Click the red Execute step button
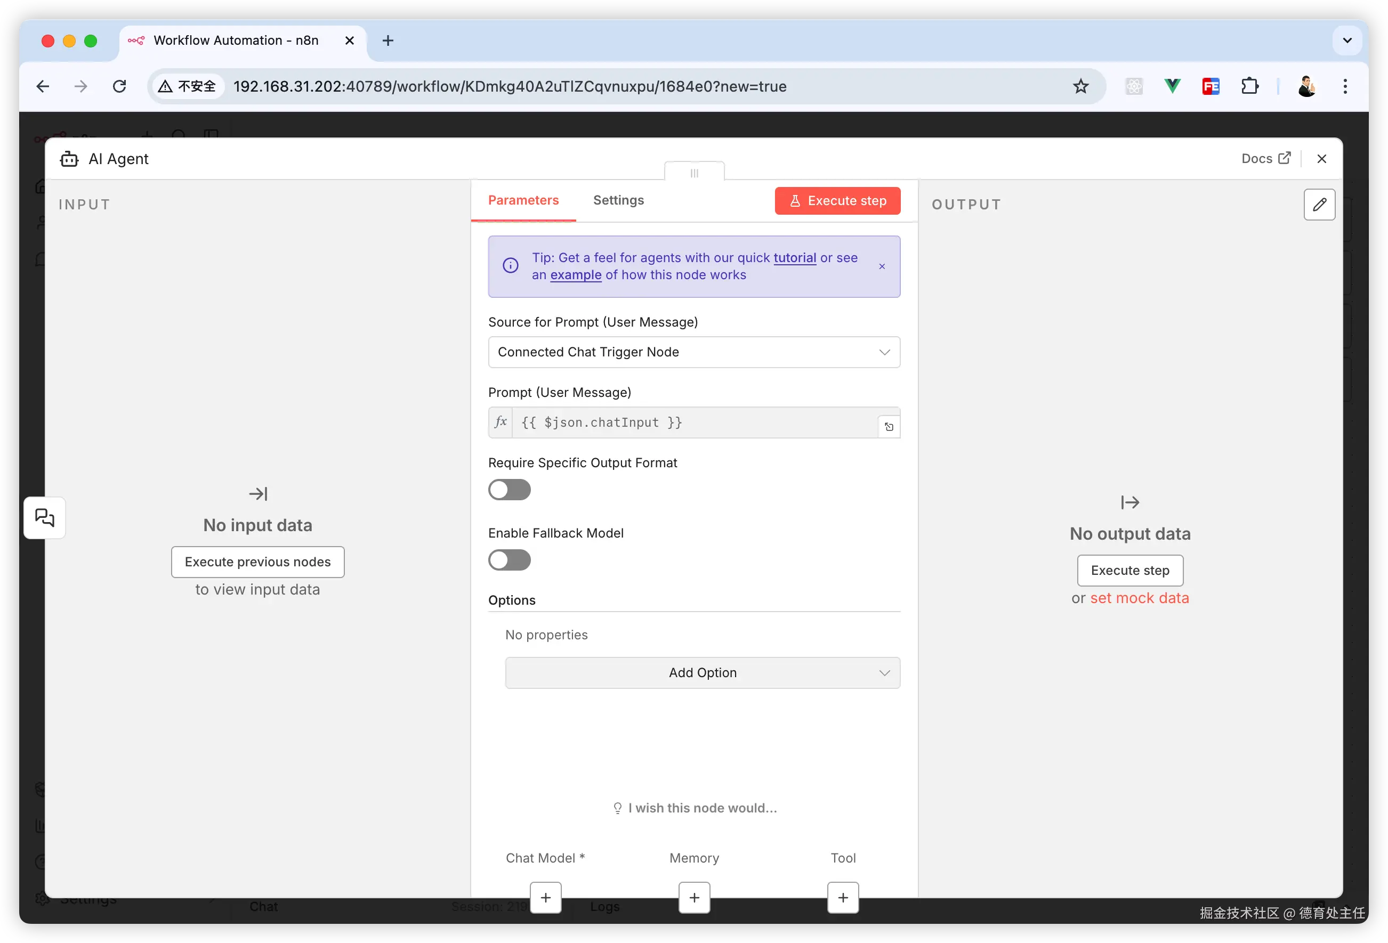The width and height of the screenshot is (1388, 943). (x=837, y=201)
